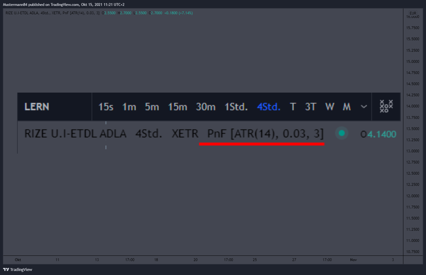Click the TradingView logo

pos(18,269)
